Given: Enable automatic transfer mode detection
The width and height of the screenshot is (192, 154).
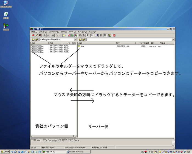Looking at the screenshot, I should tap(76, 35).
